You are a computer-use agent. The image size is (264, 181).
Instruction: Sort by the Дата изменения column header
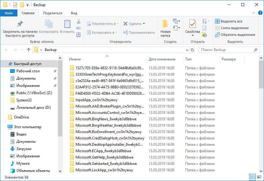[162, 59]
